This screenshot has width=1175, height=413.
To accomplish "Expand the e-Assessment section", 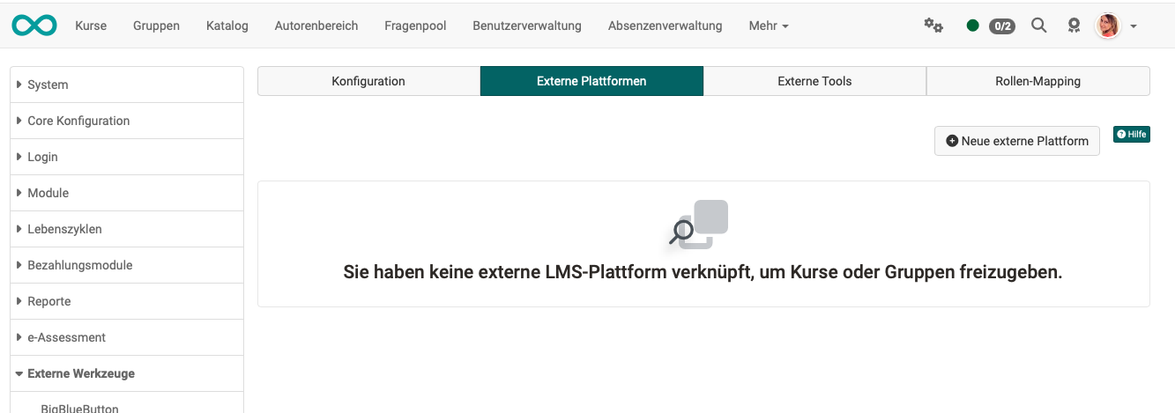I will click(127, 337).
